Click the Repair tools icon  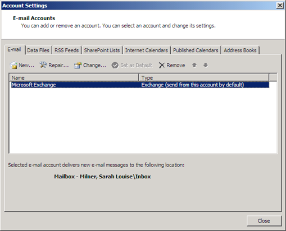tap(43, 65)
